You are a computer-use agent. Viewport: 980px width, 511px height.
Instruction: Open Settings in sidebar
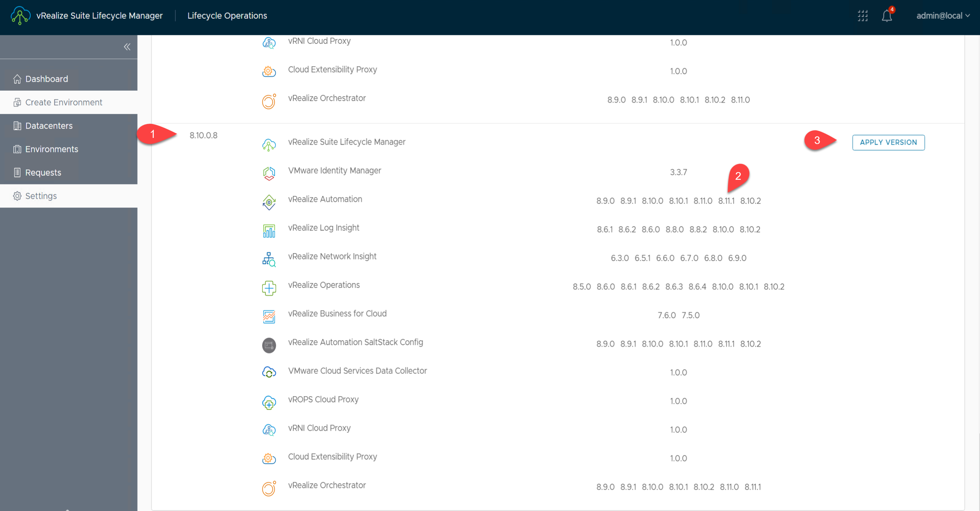click(x=41, y=196)
